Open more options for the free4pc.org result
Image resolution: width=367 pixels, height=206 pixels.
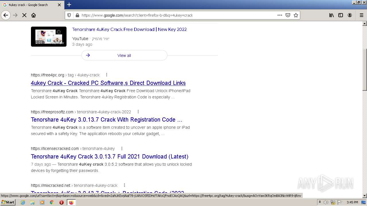[x=107, y=75]
